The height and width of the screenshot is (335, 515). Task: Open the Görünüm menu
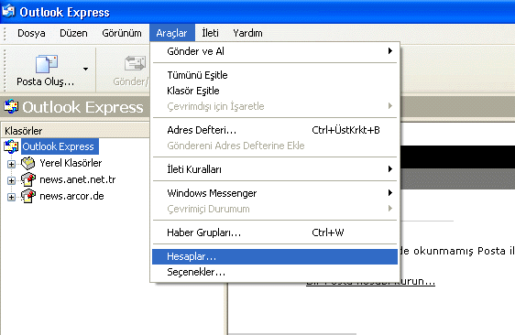pos(122,33)
